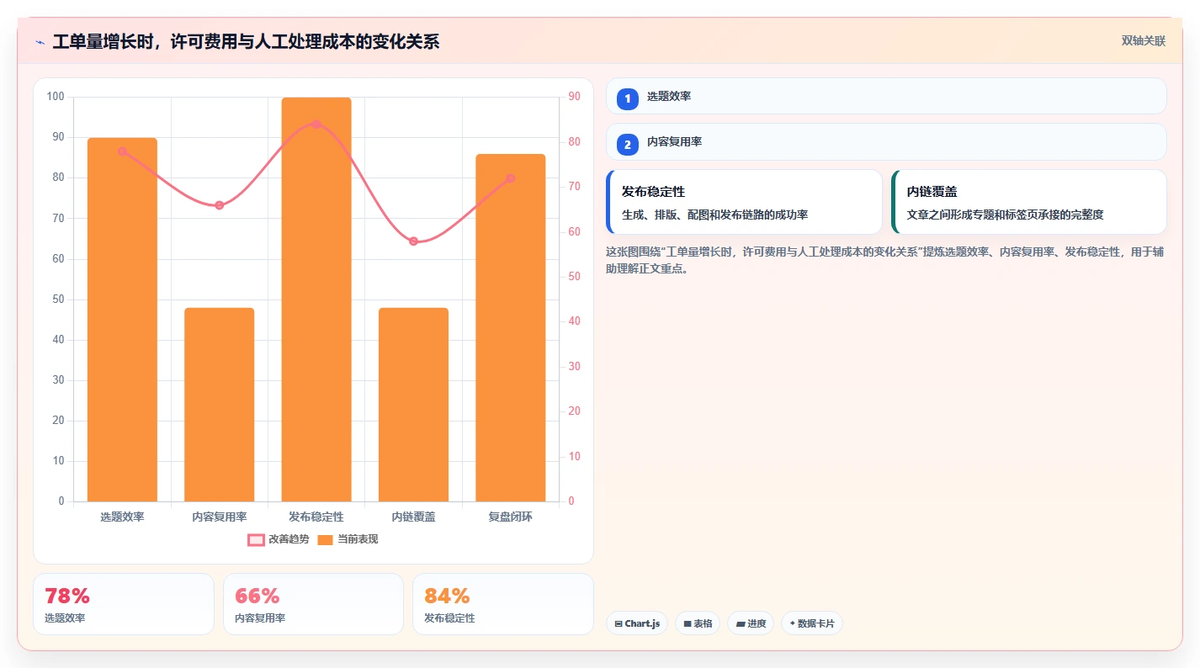Click the line point above 选题效率
This screenshot has width=1200, height=668.
pyautogui.click(x=122, y=151)
